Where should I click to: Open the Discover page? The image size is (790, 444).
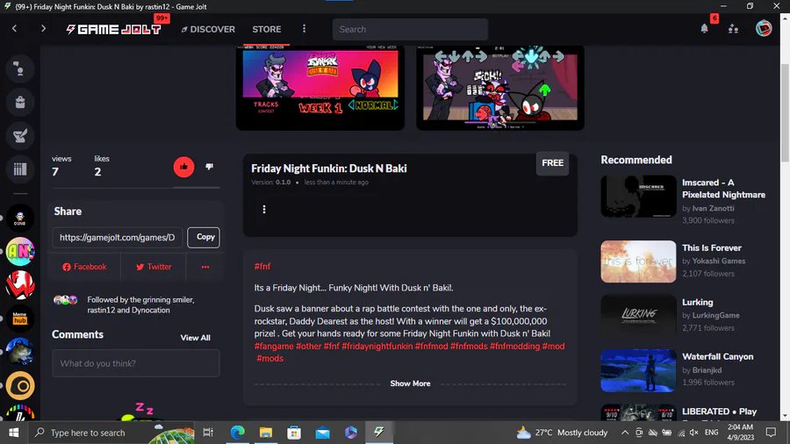tap(208, 29)
